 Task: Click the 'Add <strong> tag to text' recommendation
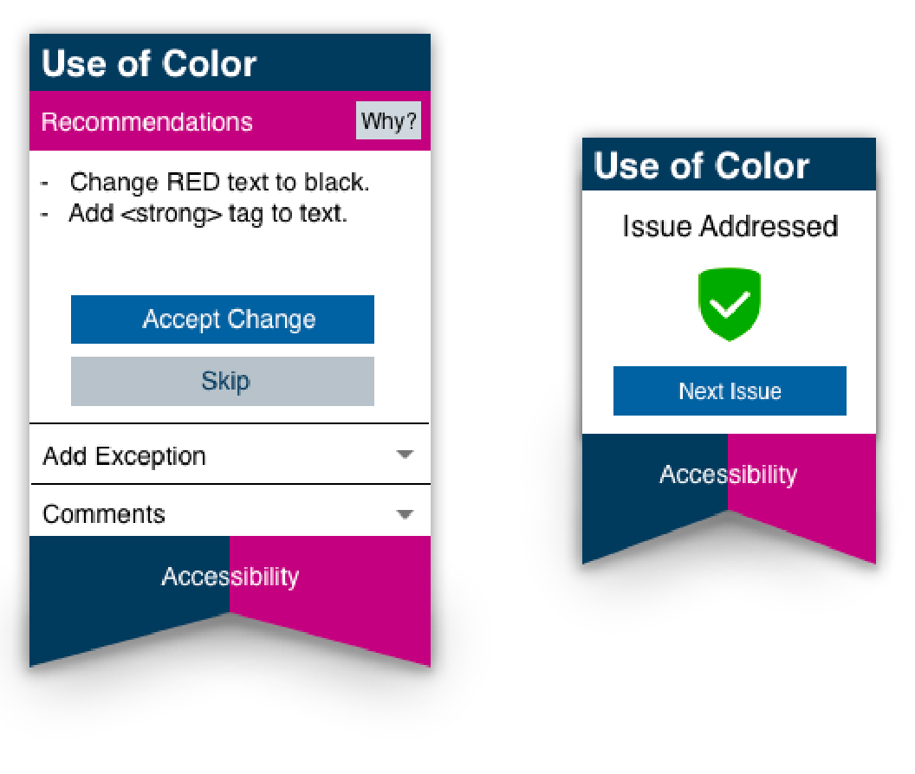pyautogui.click(x=208, y=214)
